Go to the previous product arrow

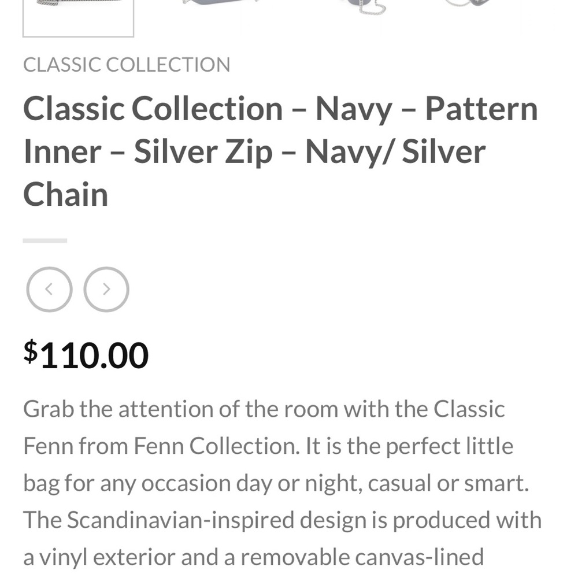point(49,290)
